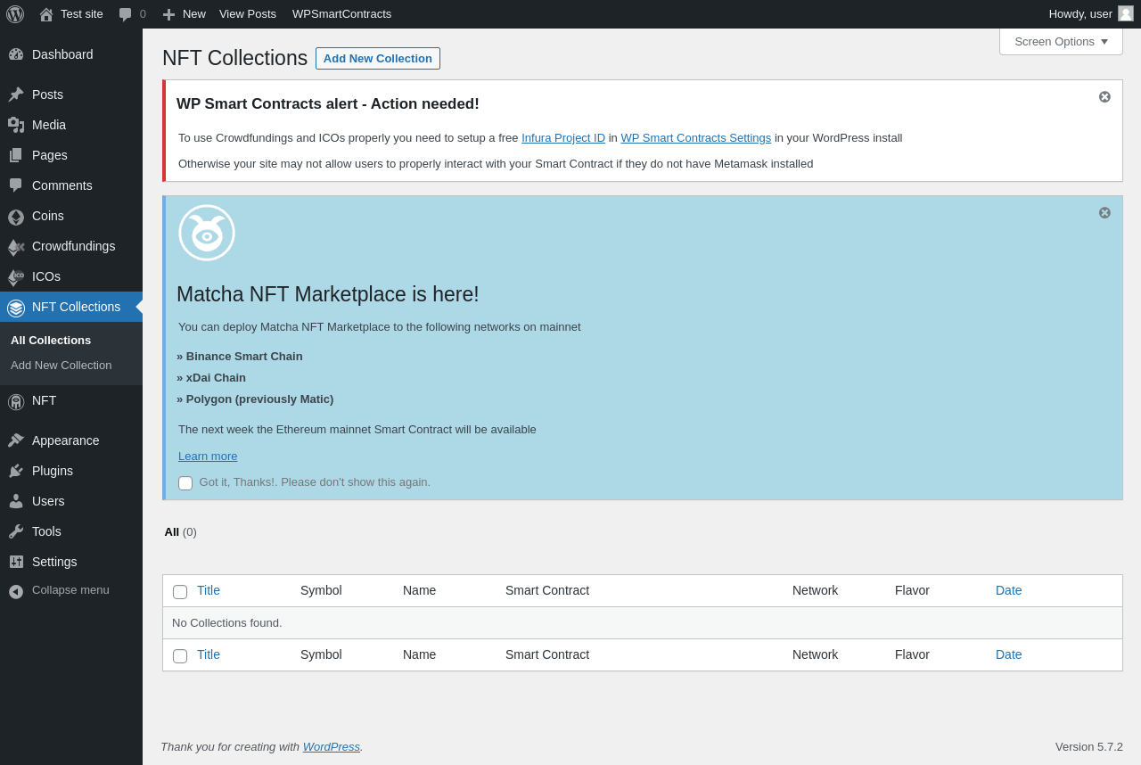Open Howdy, user account menu
Screen dimensions: 1141x765
pos(1091,14)
